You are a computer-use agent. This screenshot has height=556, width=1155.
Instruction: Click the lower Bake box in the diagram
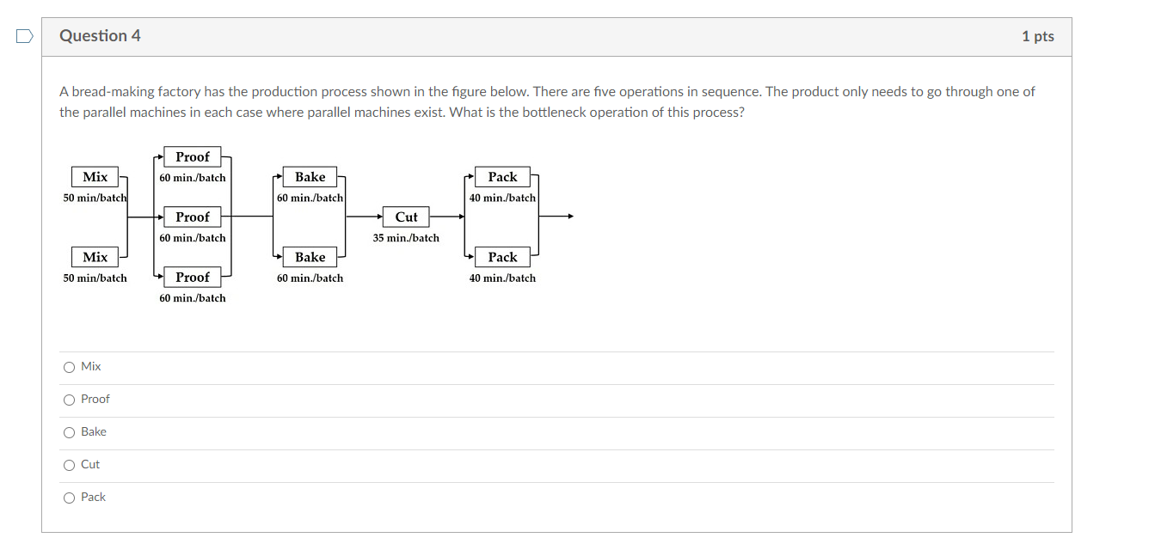310,257
